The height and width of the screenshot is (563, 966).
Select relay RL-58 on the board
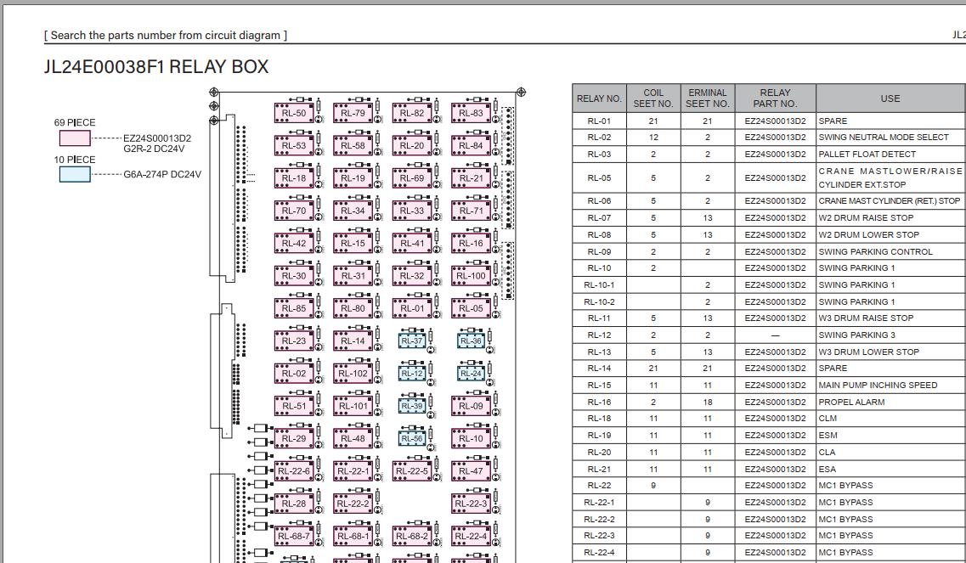point(353,145)
